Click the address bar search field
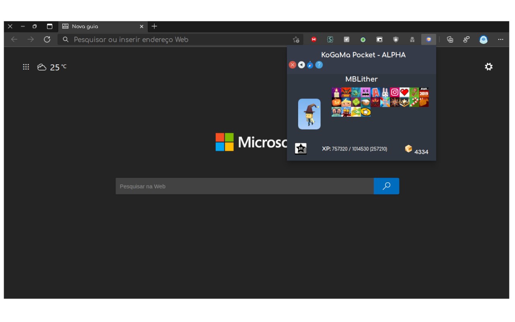515x322 pixels. click(x=180, y=39)
